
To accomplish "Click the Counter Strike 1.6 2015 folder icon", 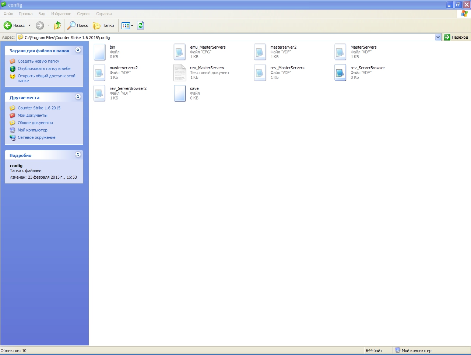I will point(13,108).
